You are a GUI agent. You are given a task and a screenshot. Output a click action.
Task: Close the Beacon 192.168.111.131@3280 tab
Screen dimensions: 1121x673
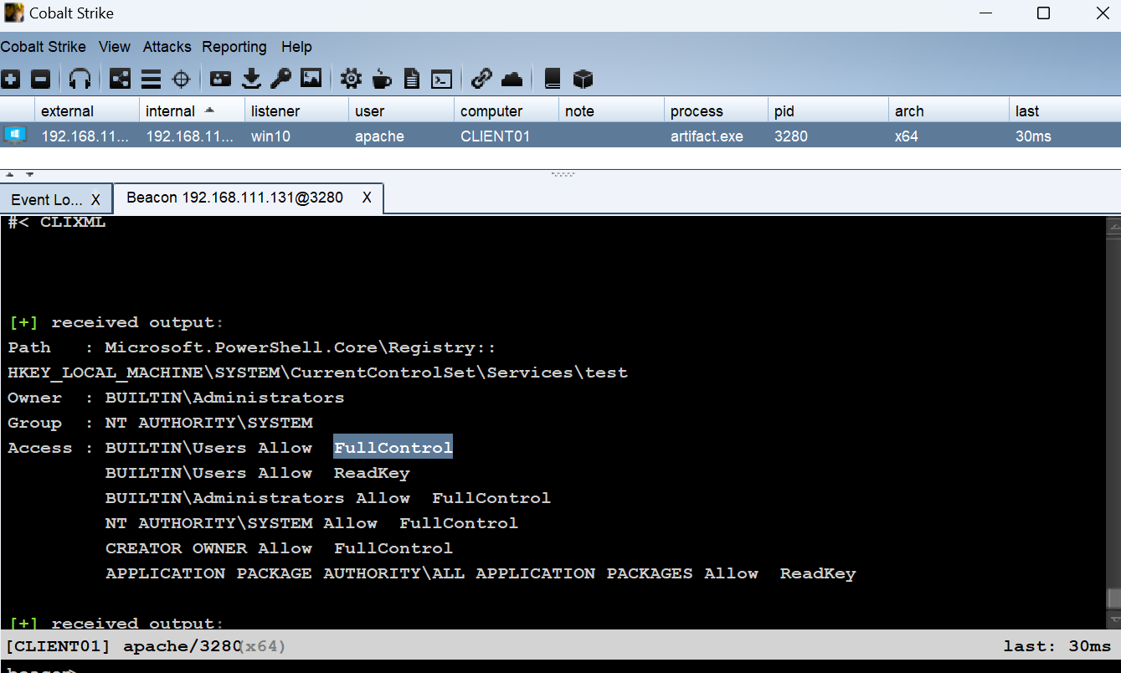(x=367, y=198)
